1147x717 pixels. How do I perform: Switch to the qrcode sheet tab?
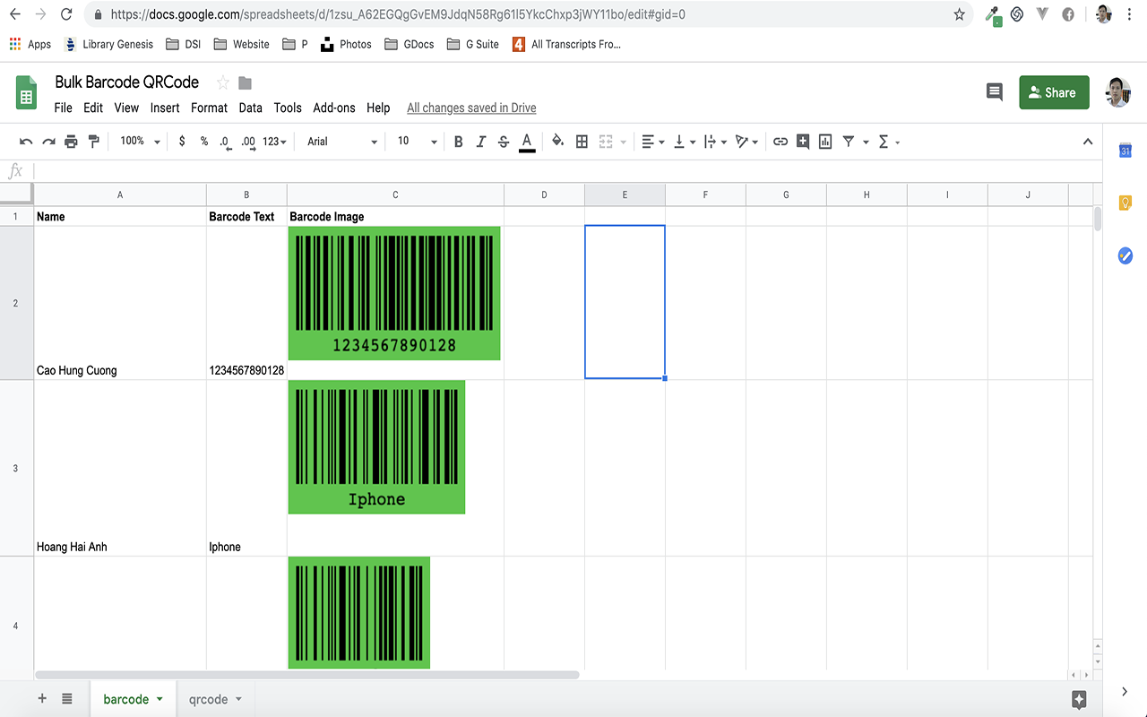tap(208, 699)
